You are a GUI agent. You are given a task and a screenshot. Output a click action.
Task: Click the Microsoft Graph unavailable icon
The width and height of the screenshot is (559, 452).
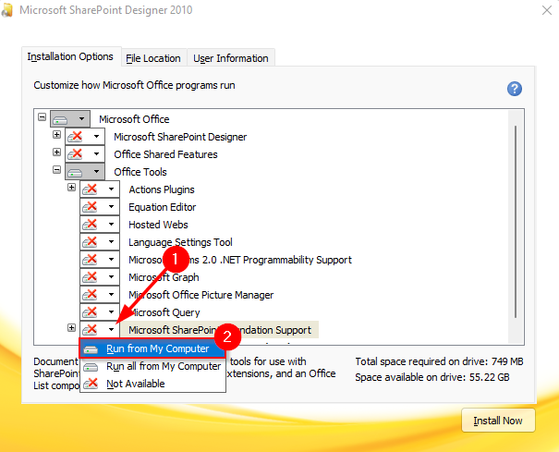coord(91,276)
